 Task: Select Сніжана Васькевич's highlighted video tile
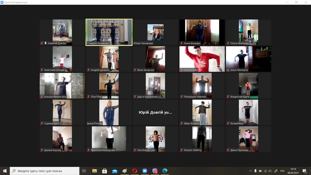click(109, 32)
